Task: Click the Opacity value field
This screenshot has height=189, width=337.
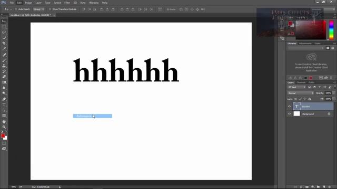Action: coord(328,93)
